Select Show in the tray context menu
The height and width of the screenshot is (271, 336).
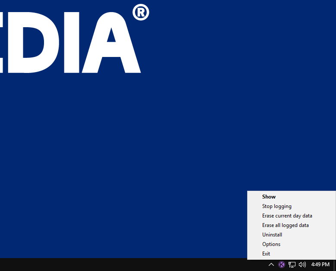pyautogui.click(x=291, y=197)
